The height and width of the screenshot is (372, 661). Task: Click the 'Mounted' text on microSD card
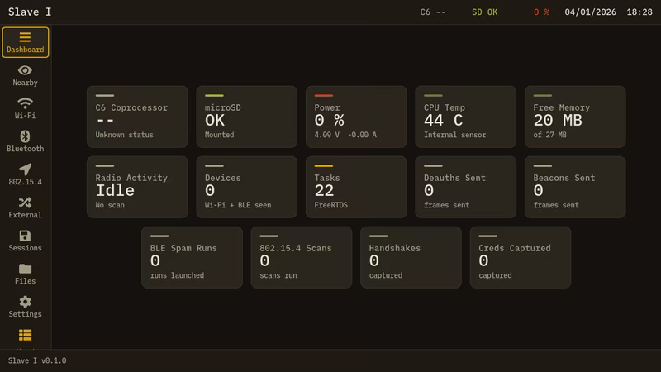coord(219,135)
